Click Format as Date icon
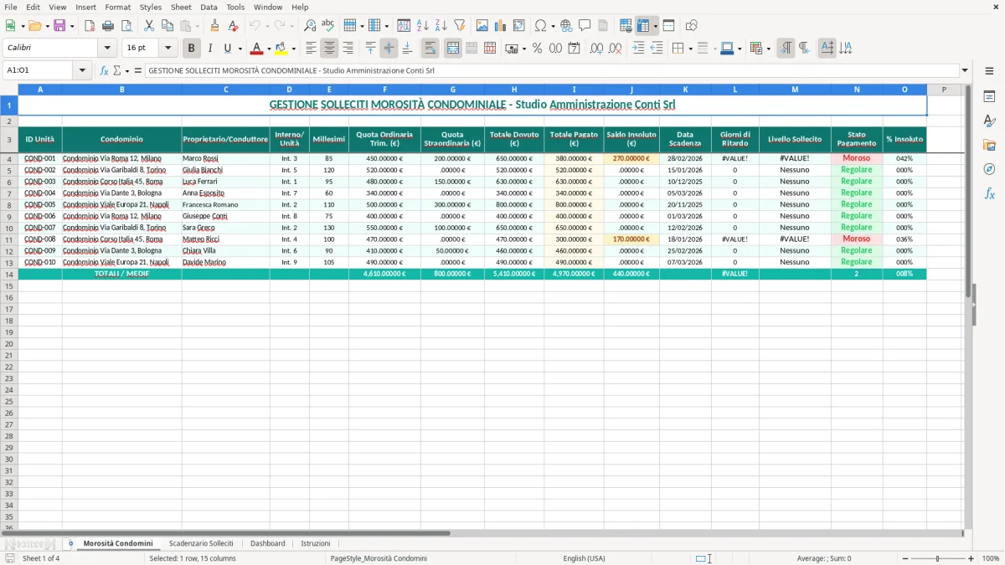 (574, 49)
